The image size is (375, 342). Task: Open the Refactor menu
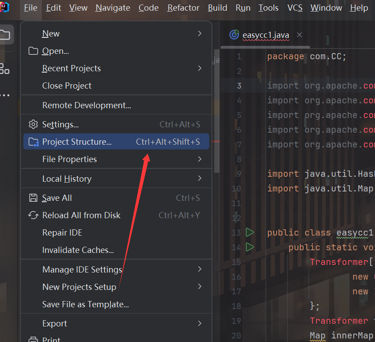(x=184, y=8)
